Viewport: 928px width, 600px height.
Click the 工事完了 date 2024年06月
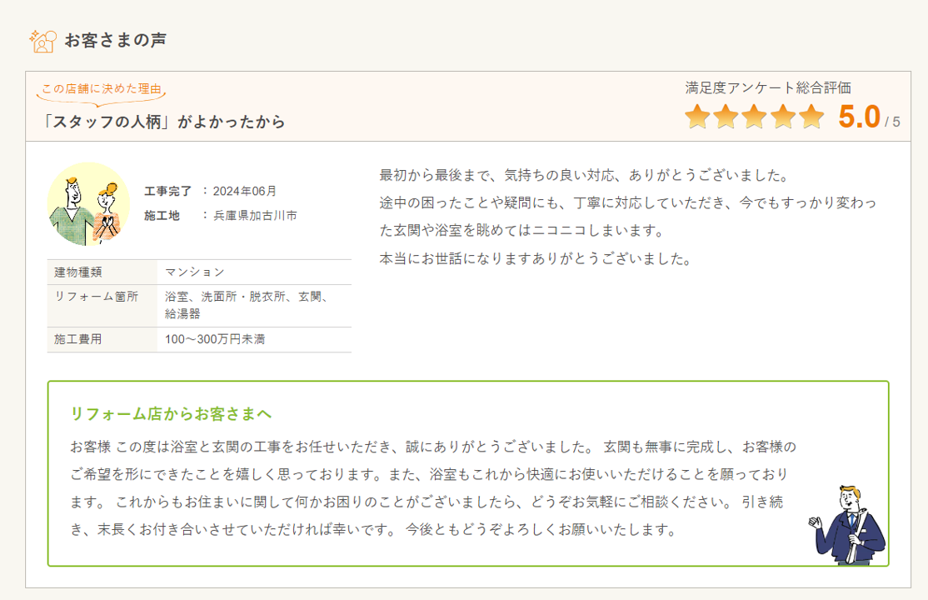coord(245,191)
